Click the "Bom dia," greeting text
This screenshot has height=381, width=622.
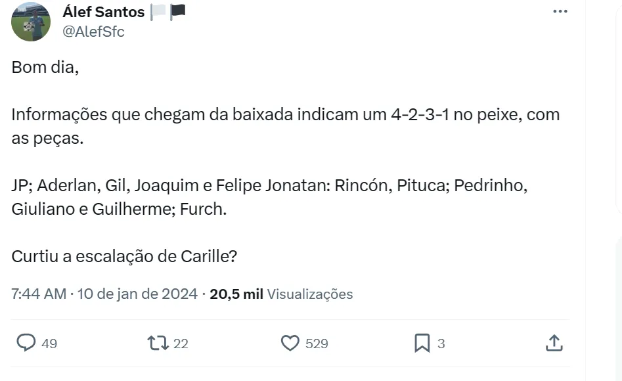(x=45, y=67)
